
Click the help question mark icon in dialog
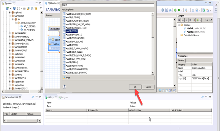(x=65, y=87)
